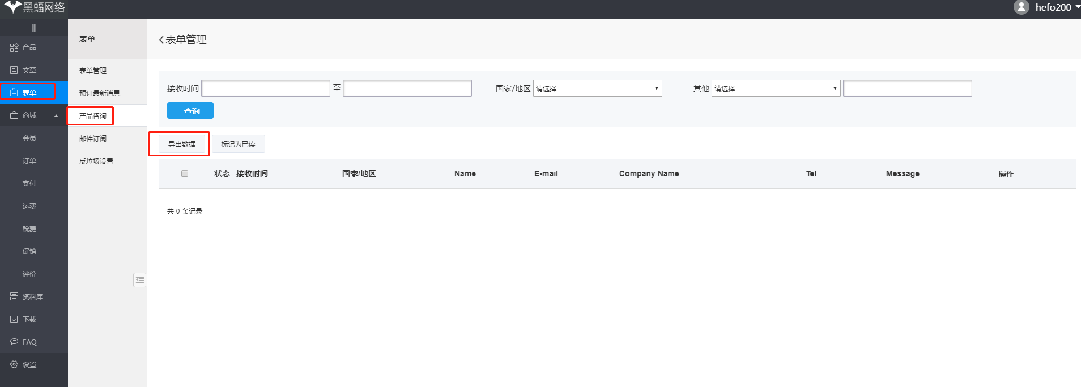Click the blue 查询 button

tap(190, 111)
